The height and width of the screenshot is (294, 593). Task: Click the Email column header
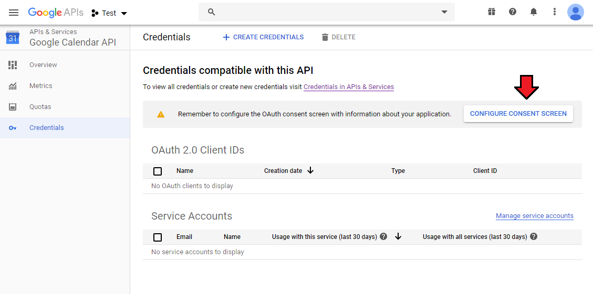[x=184, y=237]
